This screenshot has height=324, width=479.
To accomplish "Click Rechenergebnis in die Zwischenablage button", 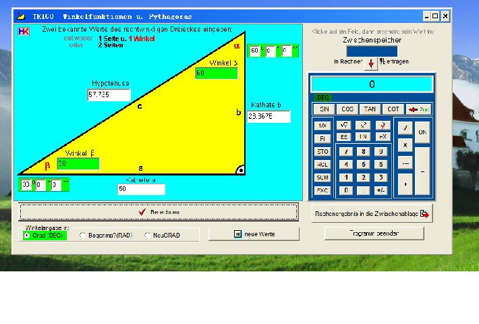I will point(372,214).
